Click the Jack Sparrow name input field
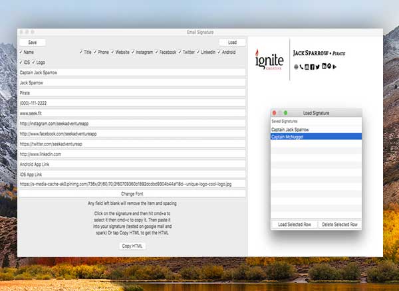The image size is (399, 291). [x=132, y=83]
